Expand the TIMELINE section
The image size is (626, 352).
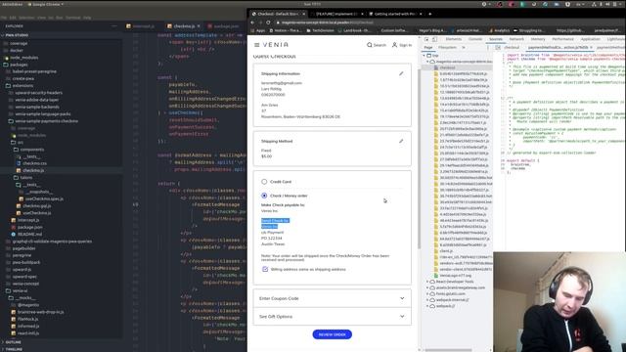tap(13, 349)
